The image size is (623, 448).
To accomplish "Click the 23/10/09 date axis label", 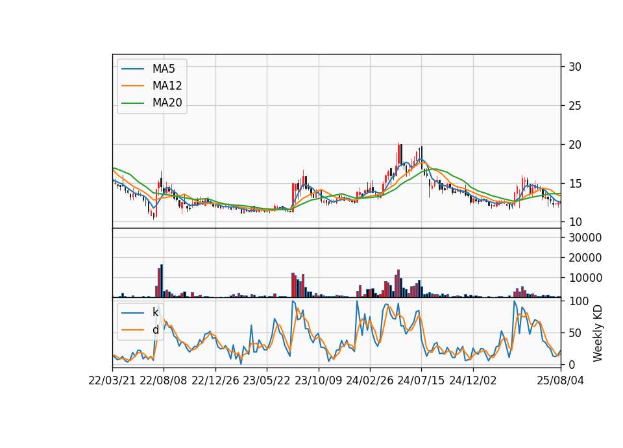I will point(318,381).
